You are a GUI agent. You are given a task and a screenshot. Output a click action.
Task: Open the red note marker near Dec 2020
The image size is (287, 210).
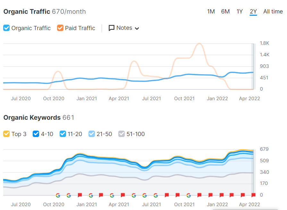coord(80,195)
